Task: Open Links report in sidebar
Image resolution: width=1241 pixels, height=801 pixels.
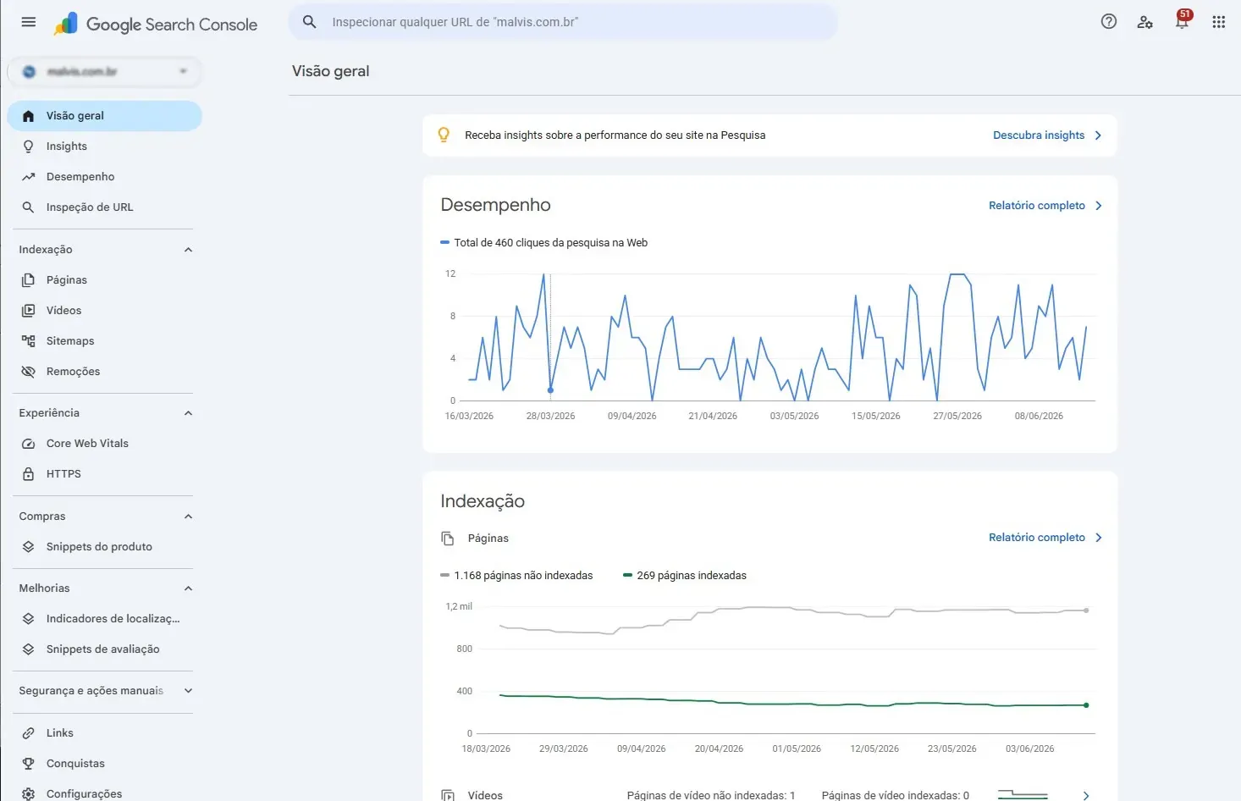Action: (104, 733)
